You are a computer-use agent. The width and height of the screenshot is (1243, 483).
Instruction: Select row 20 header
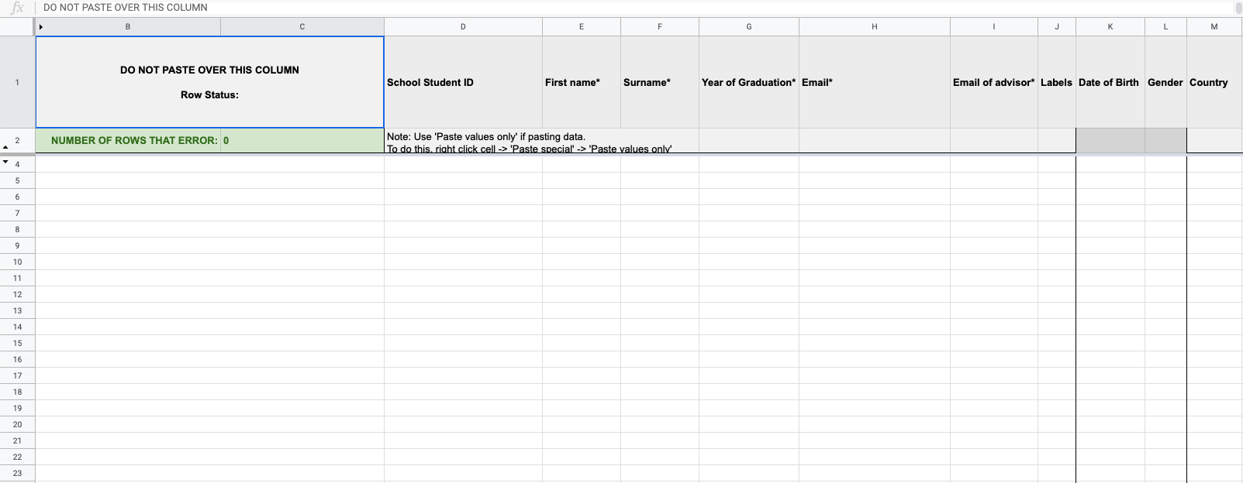17,424
